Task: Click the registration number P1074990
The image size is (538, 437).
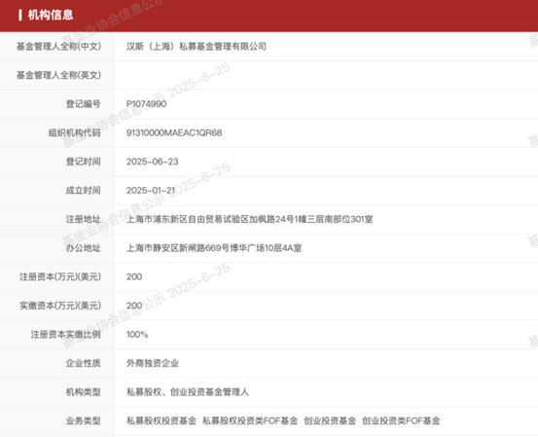Action: (147, 104)
